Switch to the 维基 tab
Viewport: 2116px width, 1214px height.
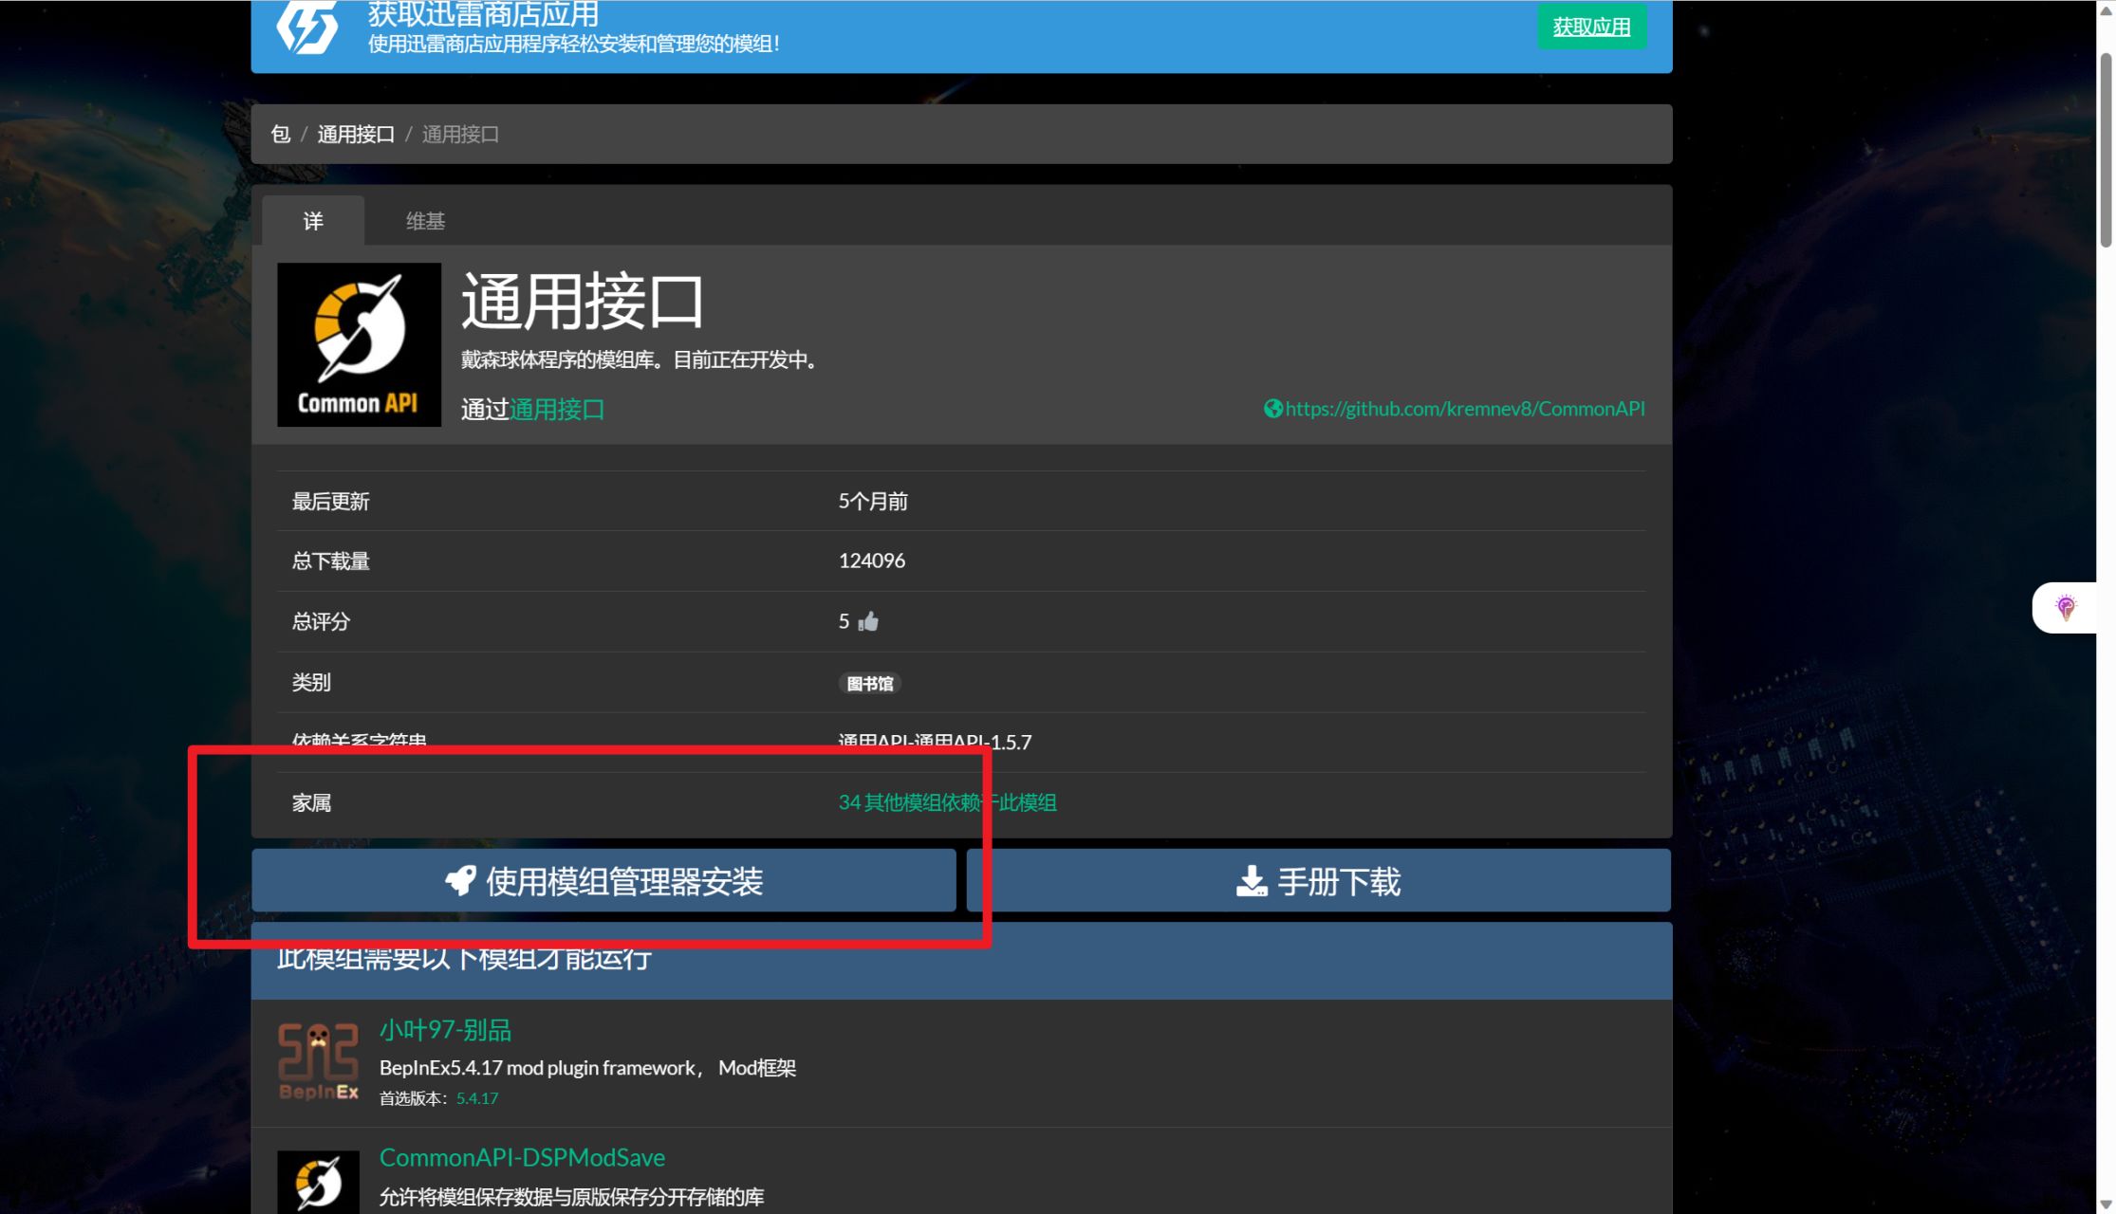coord(425,221)
